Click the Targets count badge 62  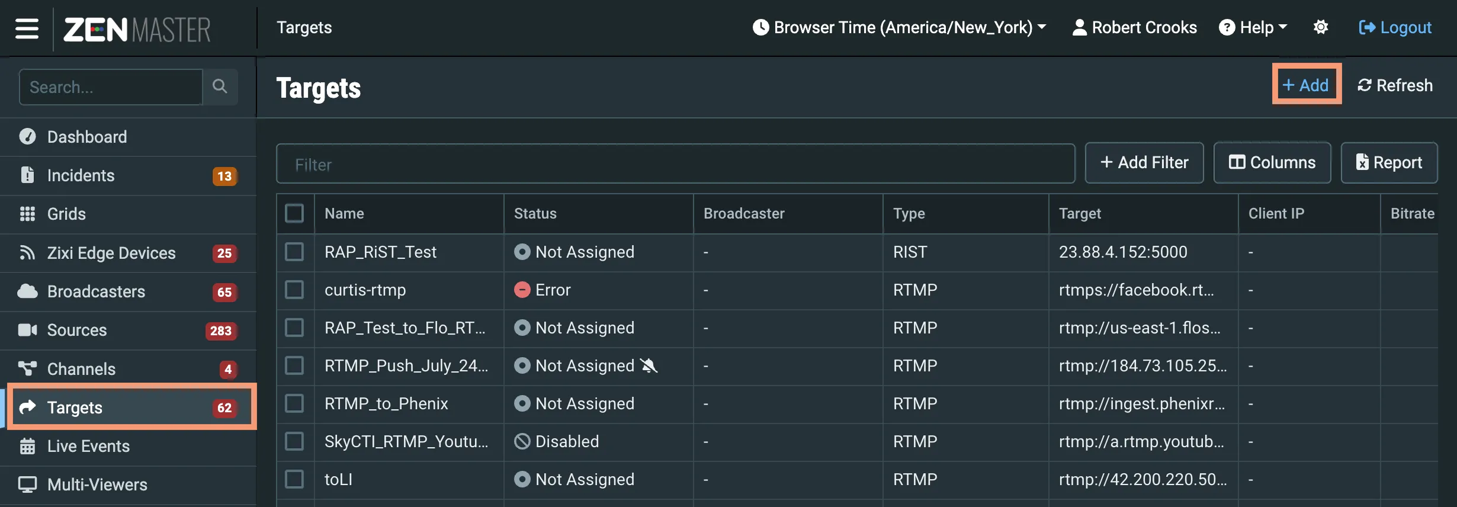point(224,408)
